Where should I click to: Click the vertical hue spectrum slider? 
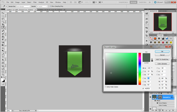(x=140, y=69)
